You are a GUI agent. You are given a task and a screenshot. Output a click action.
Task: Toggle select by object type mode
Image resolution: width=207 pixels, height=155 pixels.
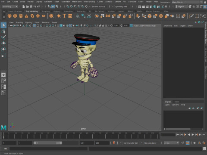pos(53,6)
